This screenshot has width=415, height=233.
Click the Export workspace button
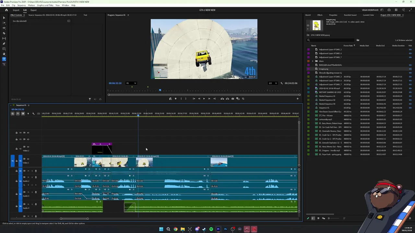coord(33,10)
